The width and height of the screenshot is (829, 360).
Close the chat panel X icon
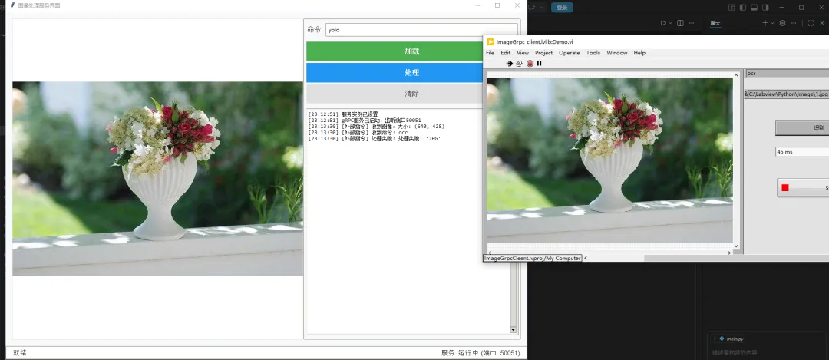point(824,23)
